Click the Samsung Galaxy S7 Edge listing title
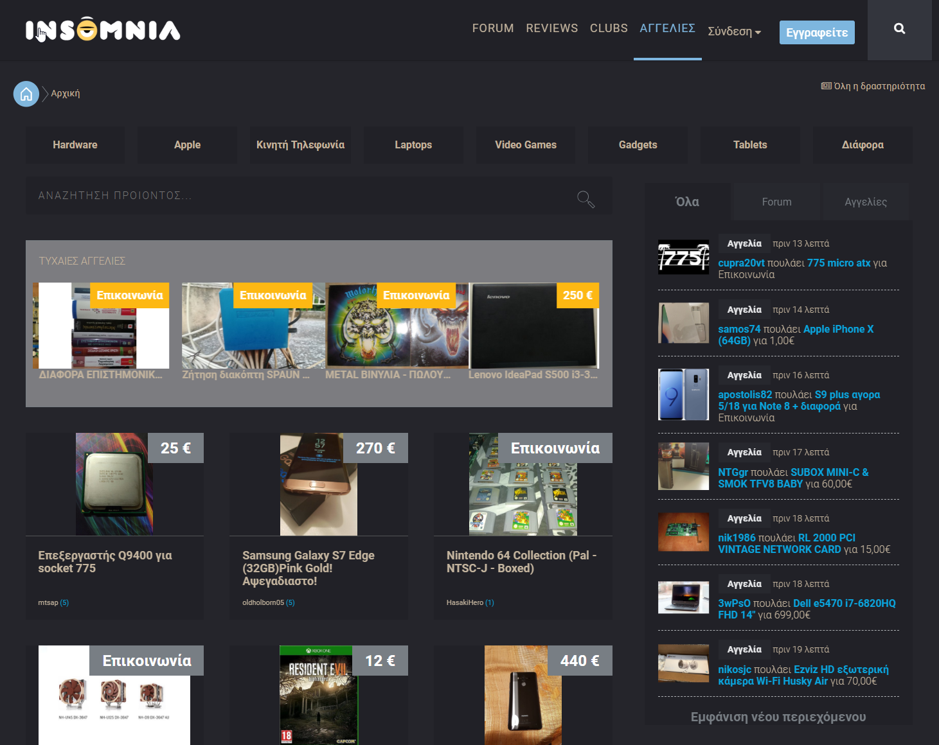Image resolution: width=939 pixels, height=745 pixels. point(309,568)
